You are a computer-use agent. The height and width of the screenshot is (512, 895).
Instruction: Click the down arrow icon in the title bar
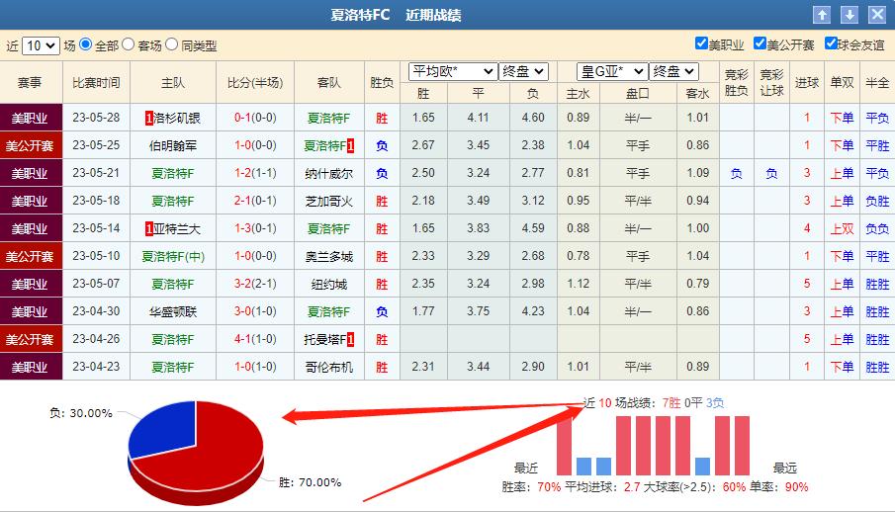pyautogui.click(x=850, y=15)
